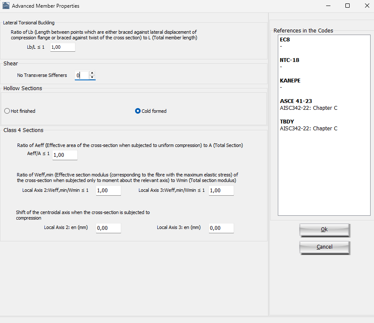Click the Local Axis 3 Weff,min/Wmin field
The width and height of the screenshot is (374, 323).
pos(221,191)
